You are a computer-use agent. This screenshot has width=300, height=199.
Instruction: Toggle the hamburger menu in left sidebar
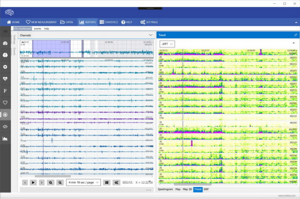[5, 31]
